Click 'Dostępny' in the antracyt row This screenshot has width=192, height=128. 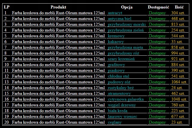click(157, 13)
